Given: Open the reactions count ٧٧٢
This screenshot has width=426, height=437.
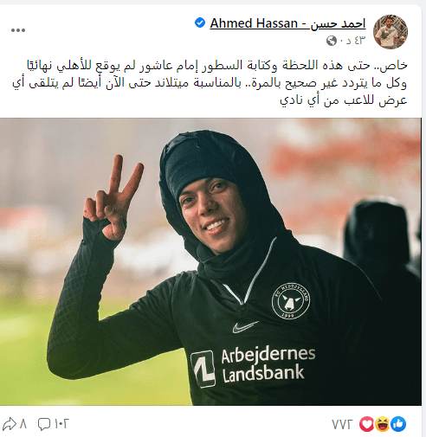Looking at the screenshot, I should [342, 424].
